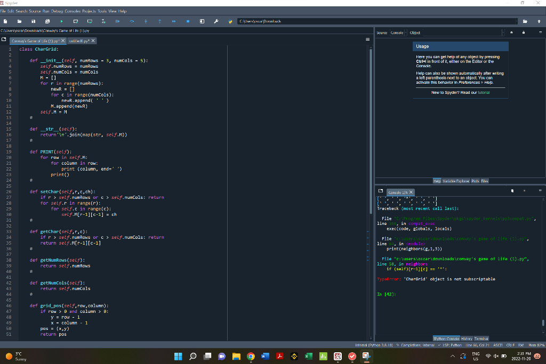Screen dimensions: 546x364
Task: Switch to the Variable Explorer tab
Action: coord(455,181)
